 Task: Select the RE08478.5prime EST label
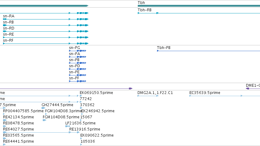[x=18, y=123]
